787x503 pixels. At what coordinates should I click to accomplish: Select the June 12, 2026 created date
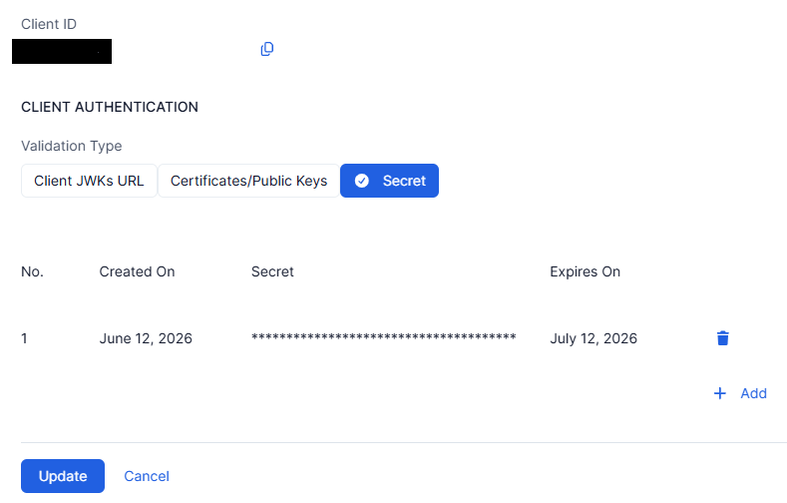pyautogui.click(x=146, y=338)
